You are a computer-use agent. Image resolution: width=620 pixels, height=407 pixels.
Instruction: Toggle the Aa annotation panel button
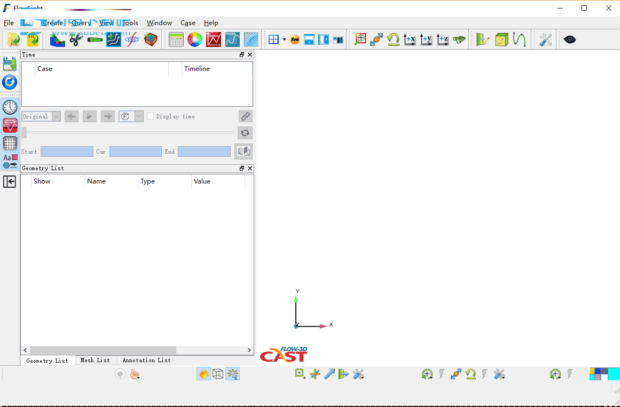coord(10,161)
